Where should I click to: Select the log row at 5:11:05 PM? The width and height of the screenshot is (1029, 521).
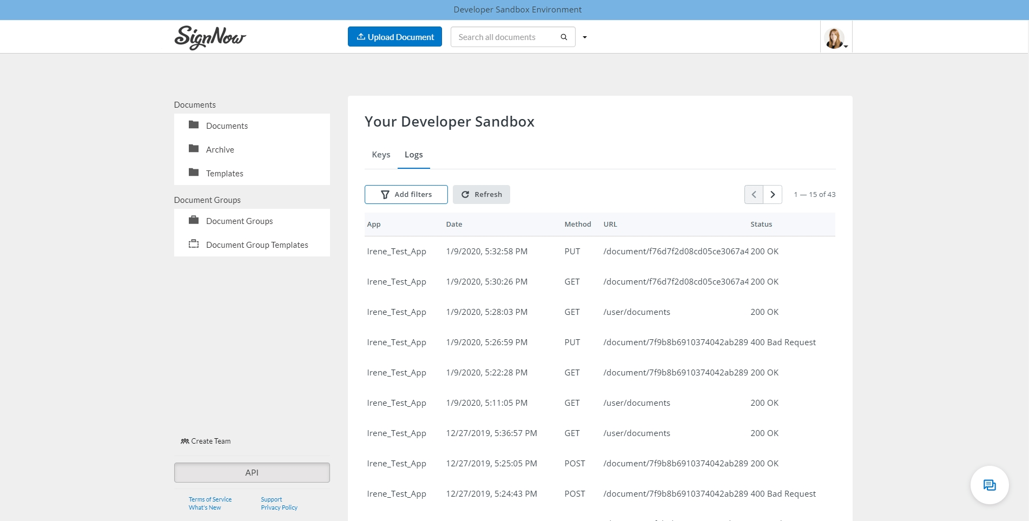click(600, 403)
